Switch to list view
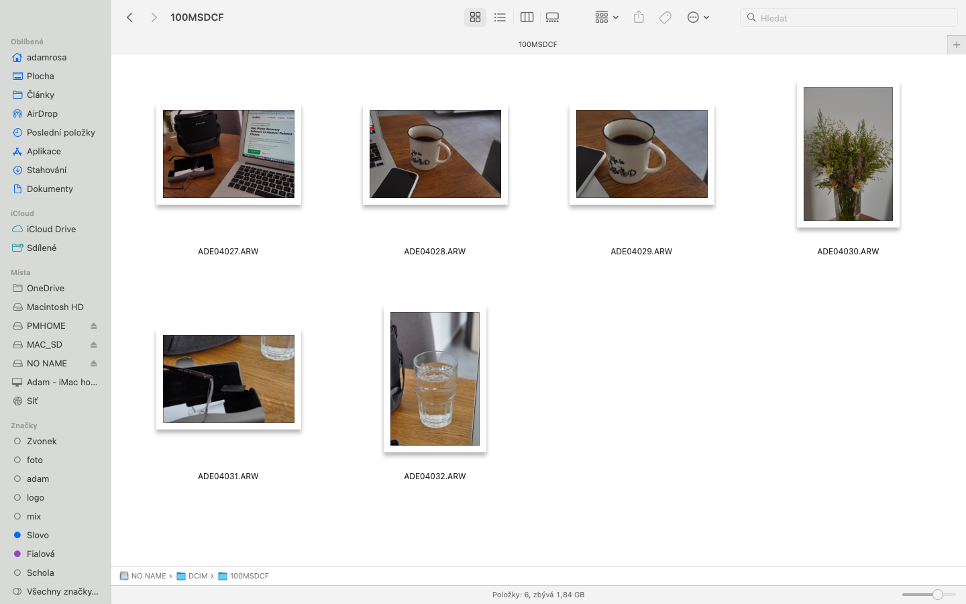This screenshot has width=966, height=604. pyautogui.click(x=500, y=17)
